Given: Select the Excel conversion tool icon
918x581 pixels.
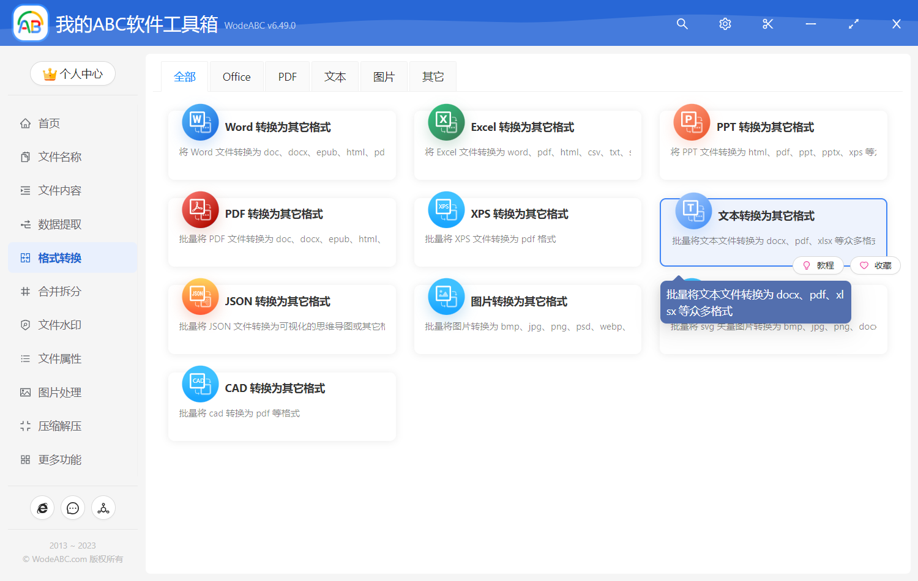Looking at the screenshot, I should point(446,122).
